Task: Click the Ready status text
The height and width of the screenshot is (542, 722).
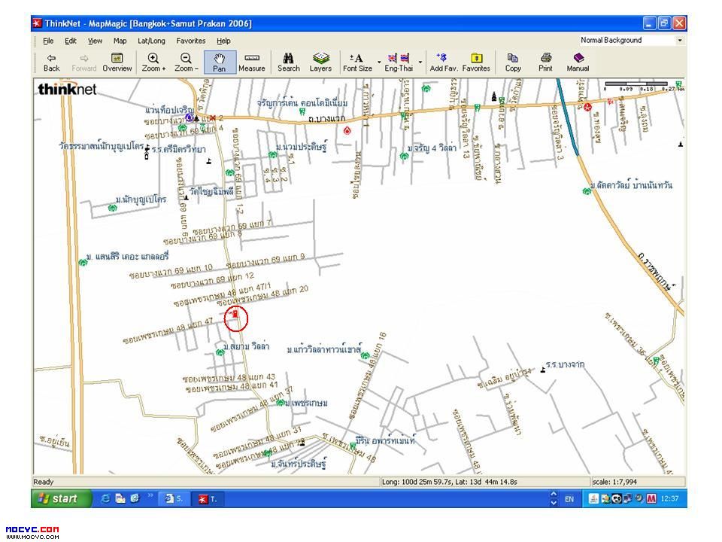Action: pyautogui.click(x=44, y=482)
